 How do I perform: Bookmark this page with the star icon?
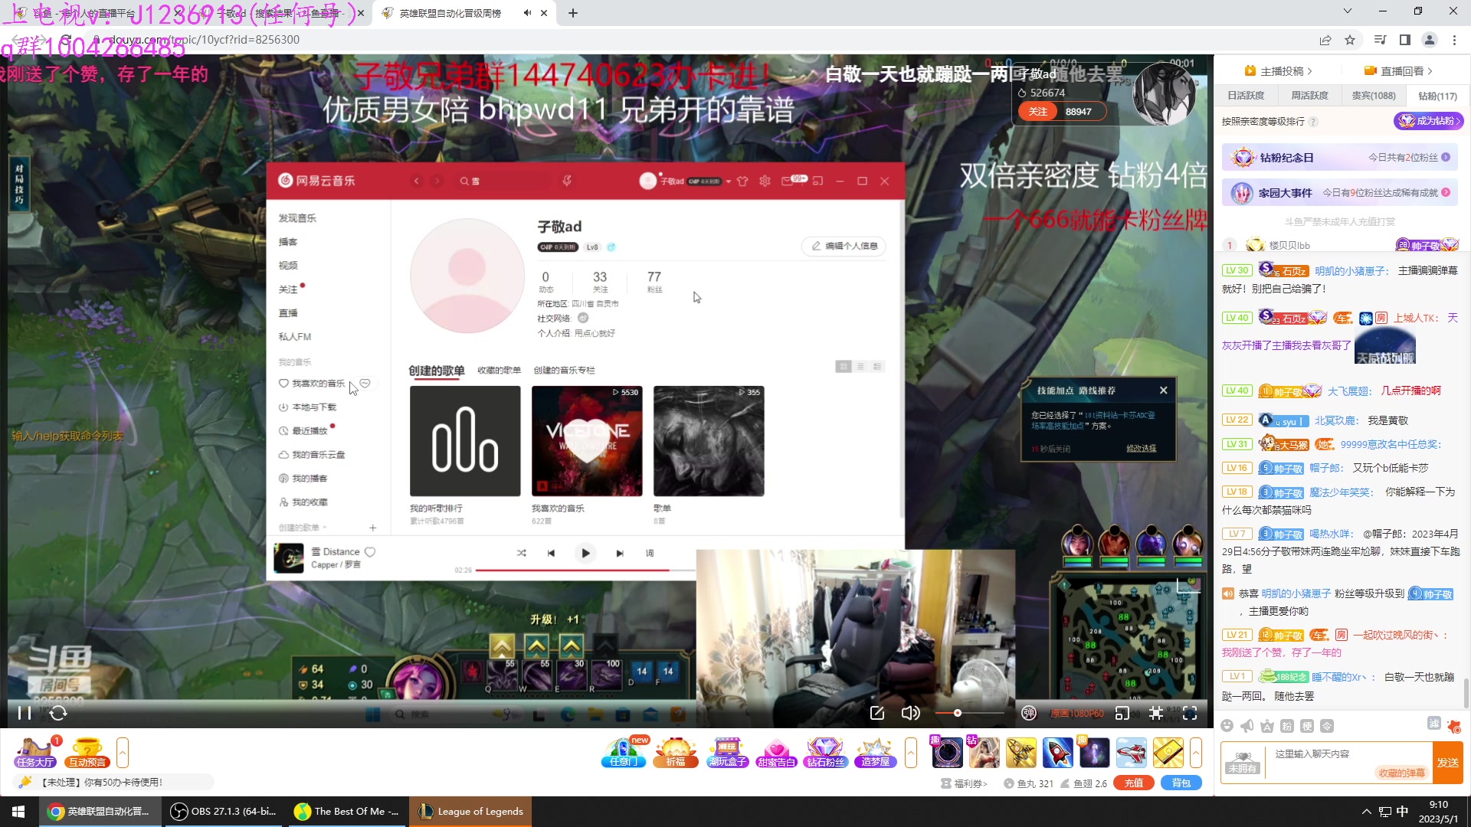[x=1350, y=40]
